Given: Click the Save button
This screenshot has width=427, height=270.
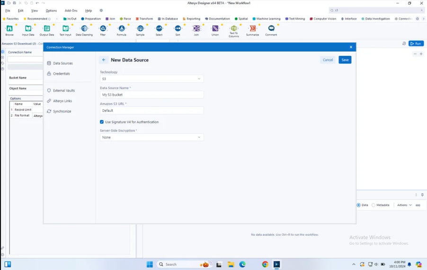Looking at the screenshot, I should (x=345, y=60).
